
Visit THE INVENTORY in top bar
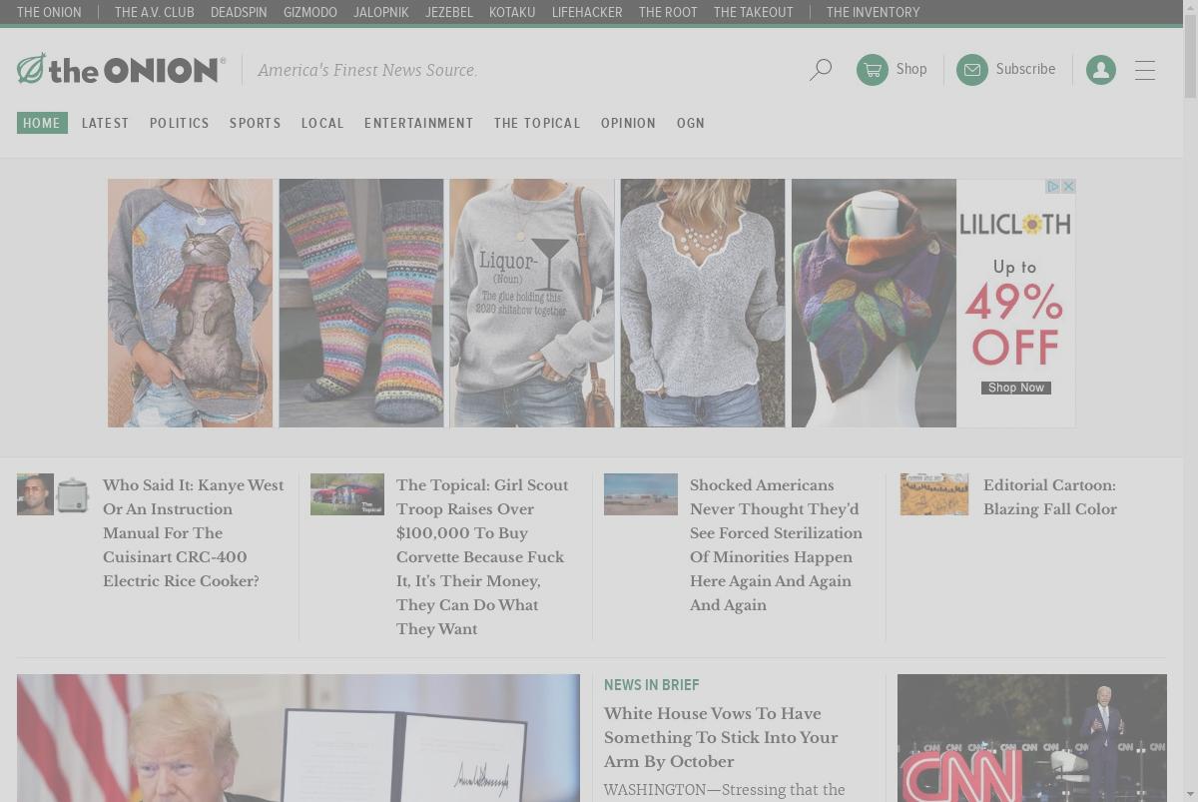point(874,12)
